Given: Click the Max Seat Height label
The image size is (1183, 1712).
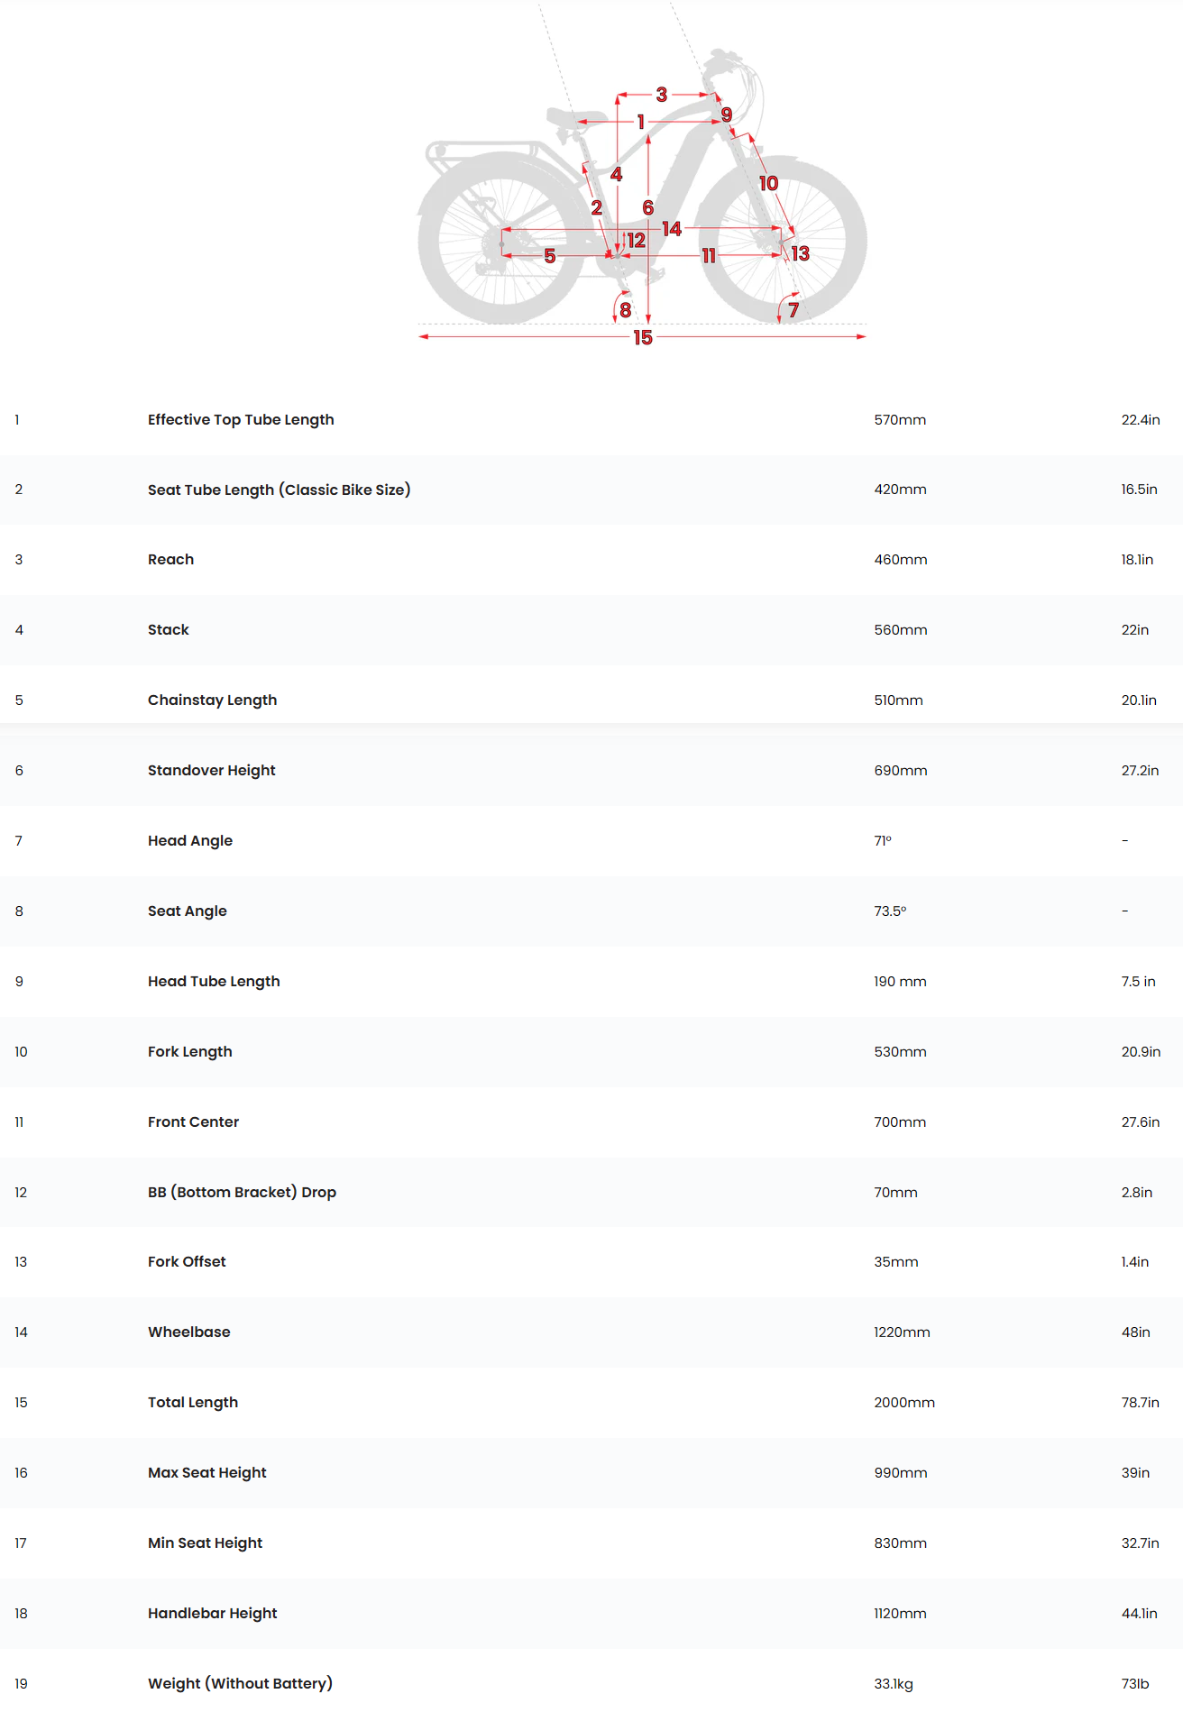Looking at the screenshot, I should 207,1473.
